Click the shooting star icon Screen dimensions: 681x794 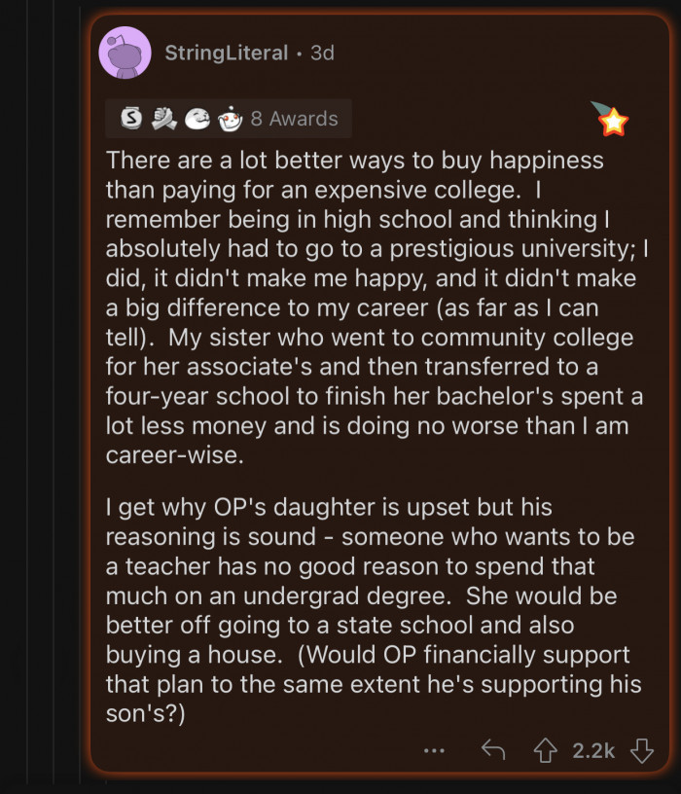click(x=612, y=120)
